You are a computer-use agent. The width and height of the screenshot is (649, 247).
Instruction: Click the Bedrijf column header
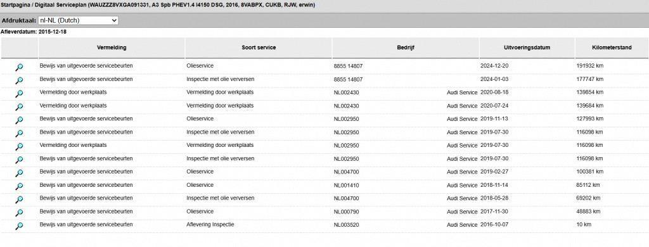pos(406,47)
